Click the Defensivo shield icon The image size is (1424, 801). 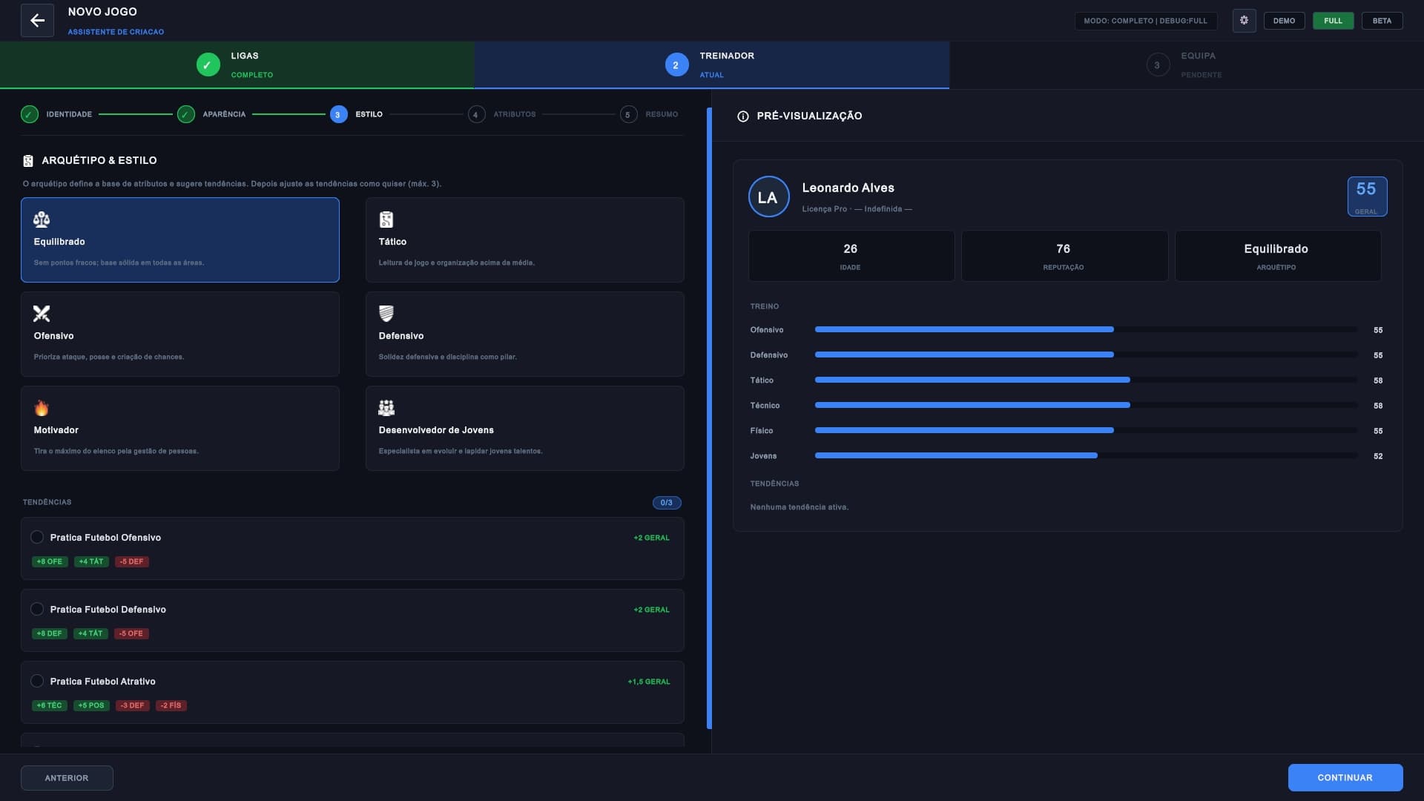386,314
